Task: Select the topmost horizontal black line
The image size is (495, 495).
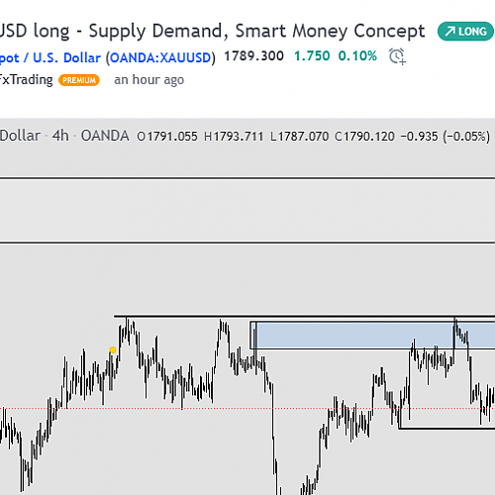Action: click(247, 178)
